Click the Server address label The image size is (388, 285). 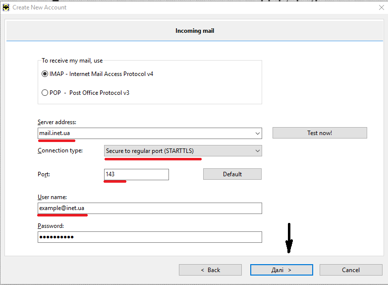[x=57, y=122]
